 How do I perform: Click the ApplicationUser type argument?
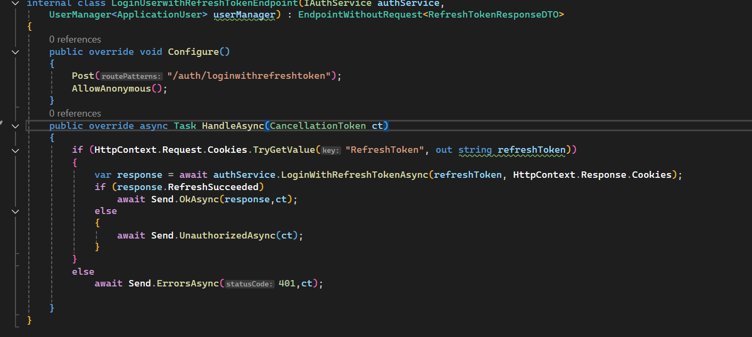click(x=159, y=14)
